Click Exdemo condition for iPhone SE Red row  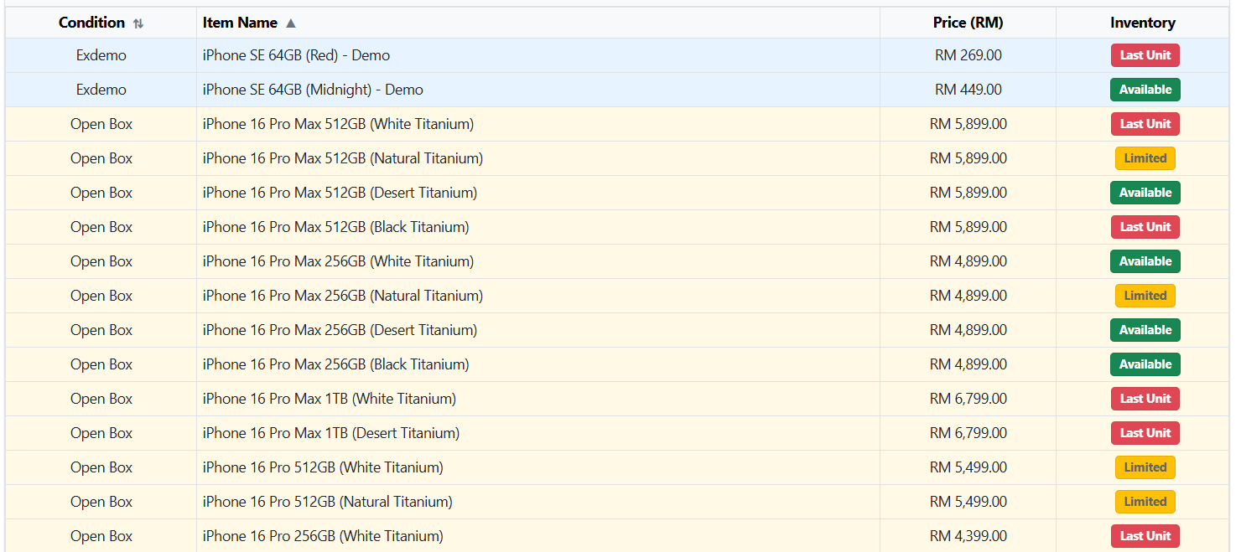tap(101, 55)
